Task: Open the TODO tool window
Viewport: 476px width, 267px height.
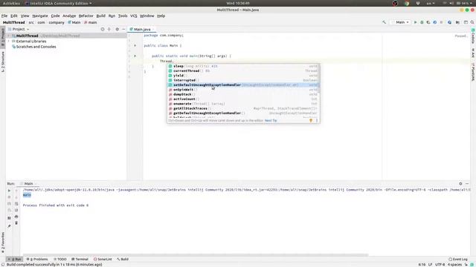Action: (59, 259)
